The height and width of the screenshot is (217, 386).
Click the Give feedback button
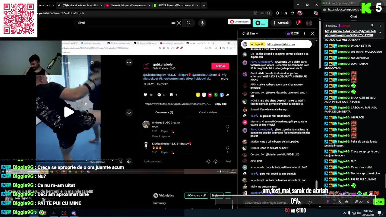click(x=239, y=22)
